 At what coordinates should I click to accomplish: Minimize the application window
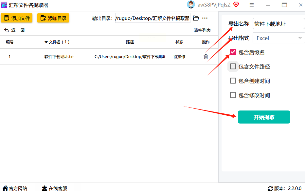click(268, 5)
